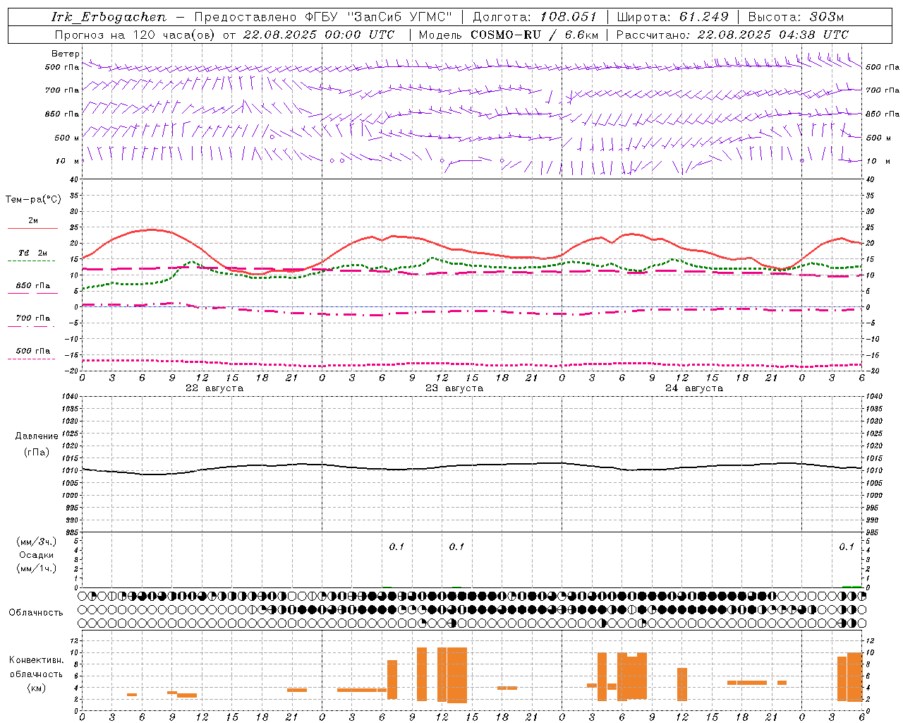Click the date label '23 августа'
The width and height of the screenshot is (903, 723).
click(454, 388)
